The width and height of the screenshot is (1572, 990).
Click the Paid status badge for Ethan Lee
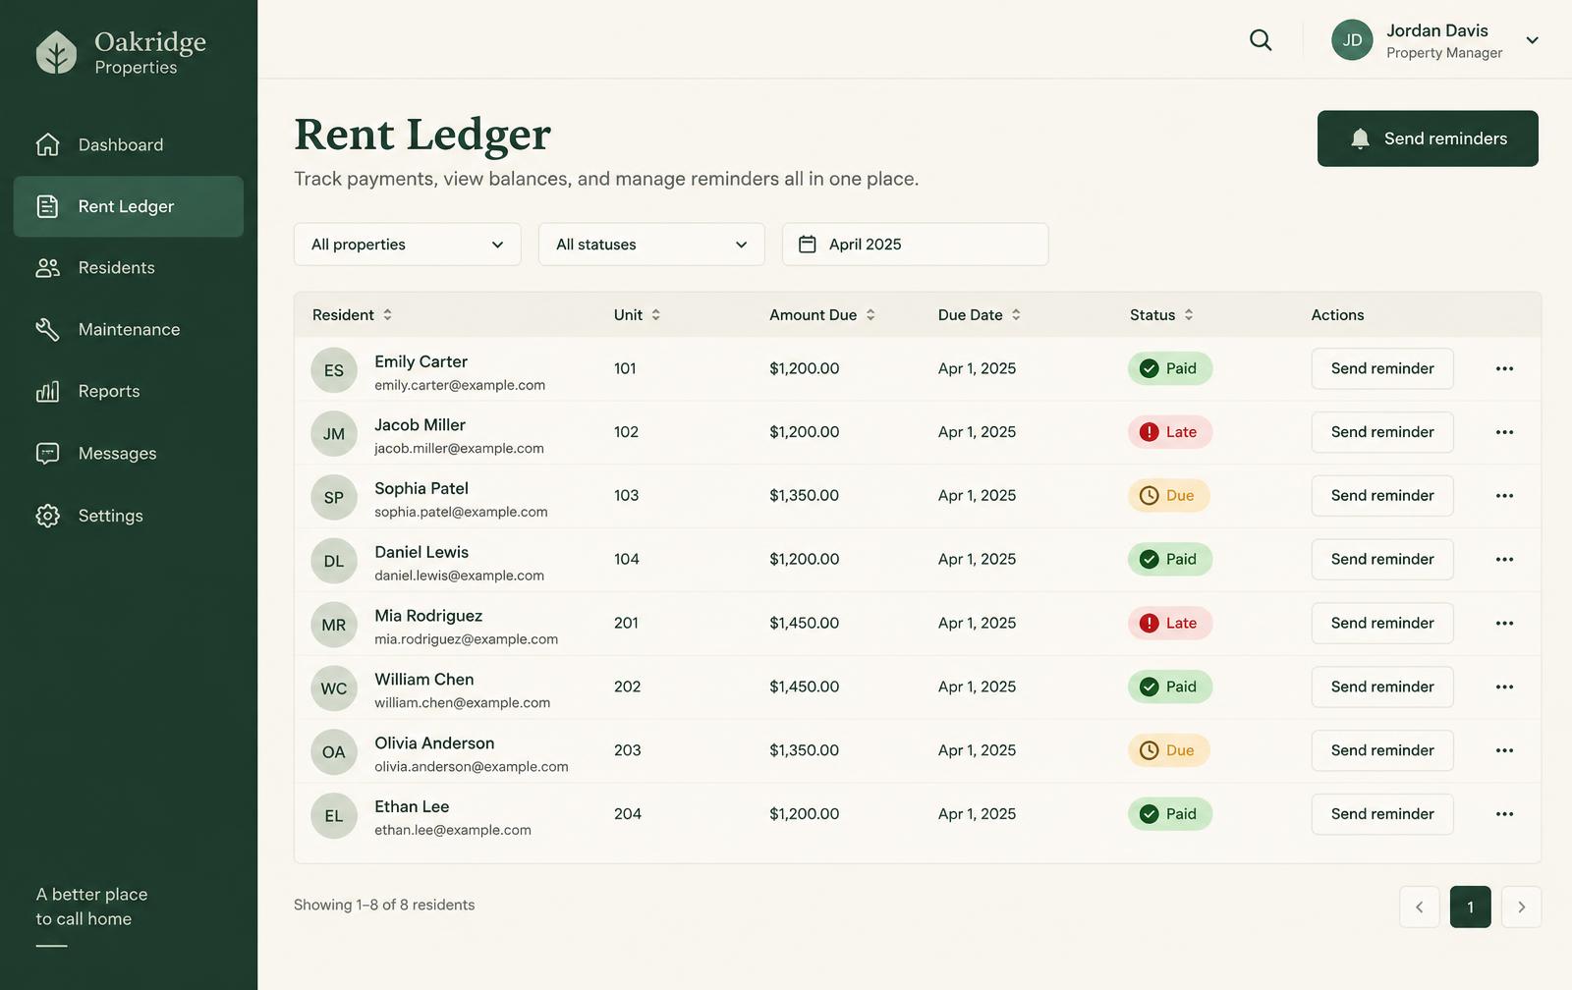1169,814
